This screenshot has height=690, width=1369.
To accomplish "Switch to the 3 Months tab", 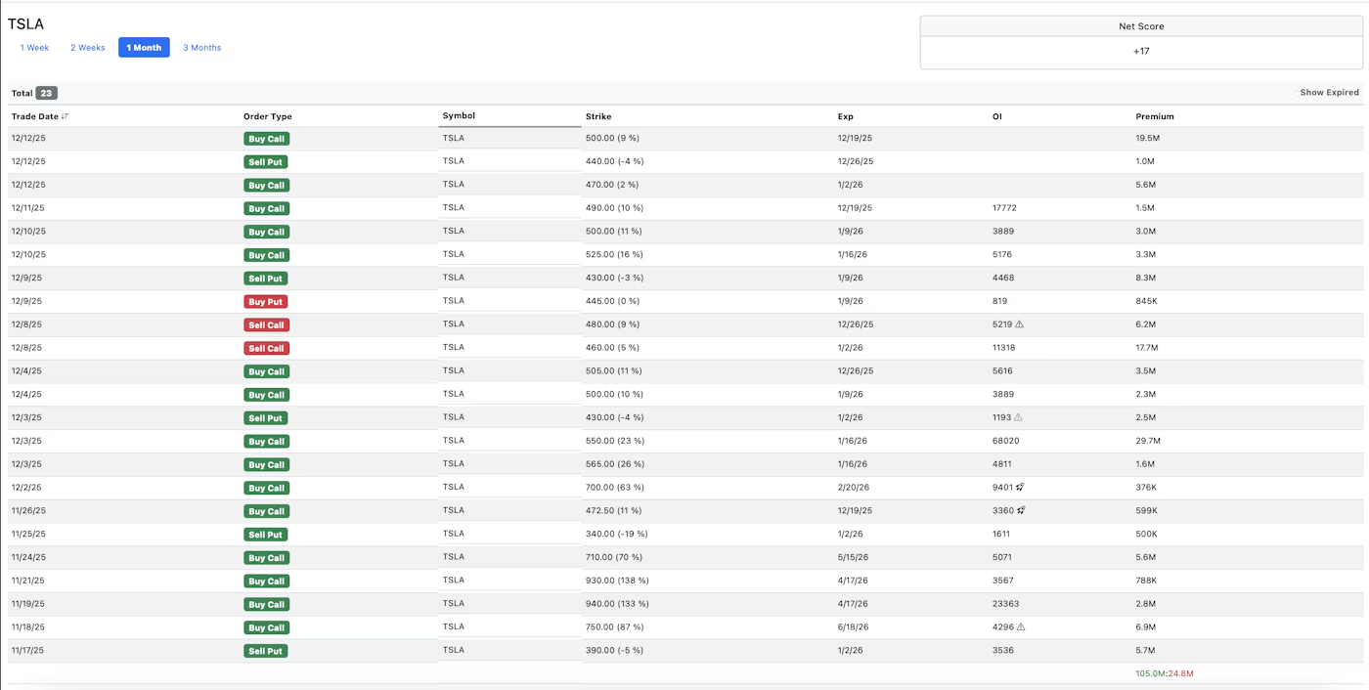I will click(x=202, y=48).
